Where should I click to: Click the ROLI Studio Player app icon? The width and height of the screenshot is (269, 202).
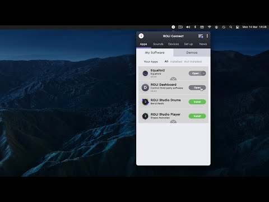(x=145, y=116)
